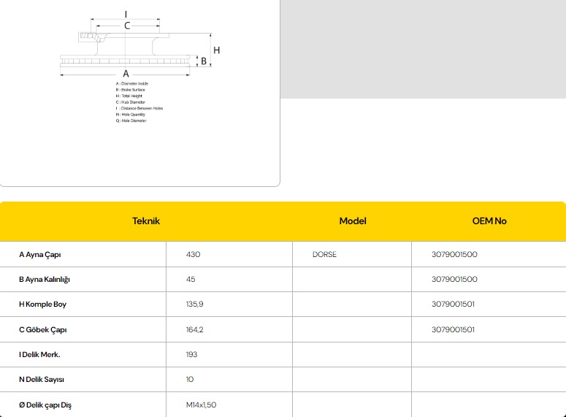Screen dimensions: 566x417
Task: Click the 'Brake Surface' legend line
Action: [x=130, y=90]
